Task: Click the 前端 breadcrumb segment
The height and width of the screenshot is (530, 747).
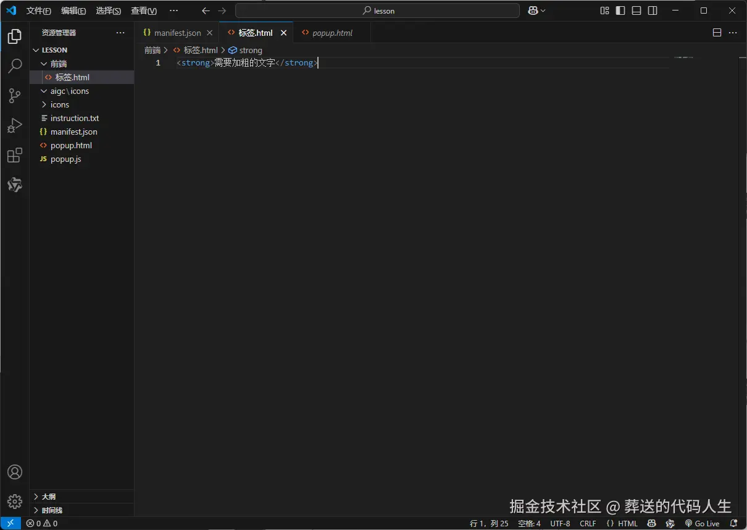Action: [x=152, y=50]
